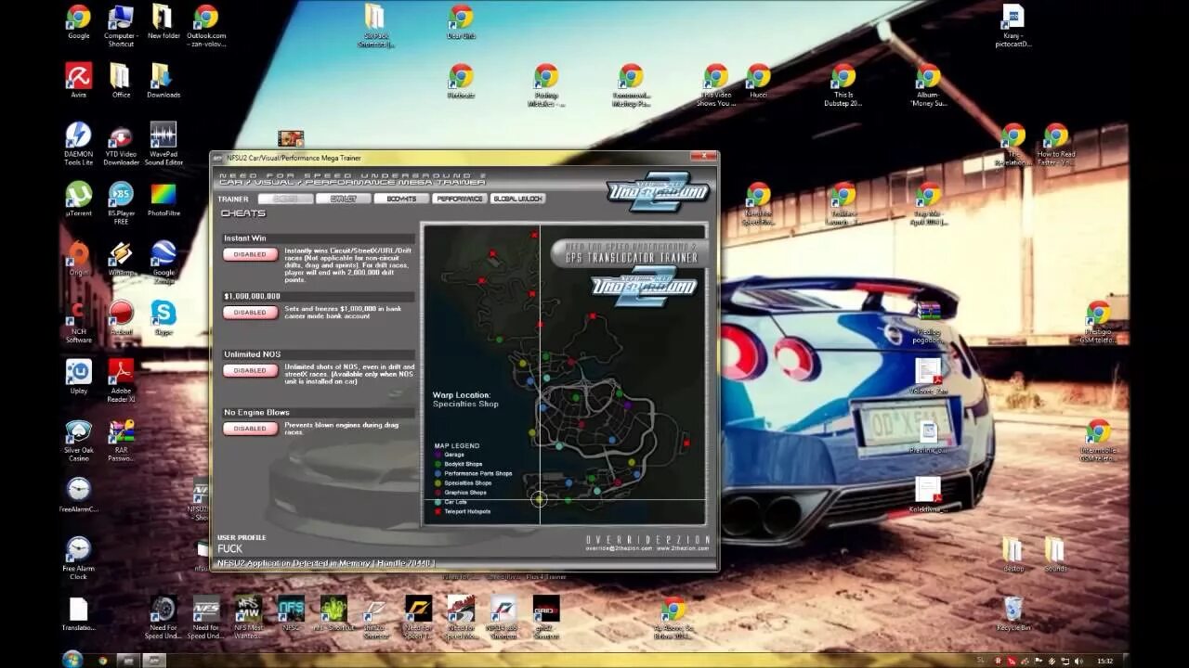Open the Prestigio GSM telefo... Chrome shortcut
Image resolution: width=1189 pixels, height=668 pixels.
pyautogui.click(x=1098, y=321)
